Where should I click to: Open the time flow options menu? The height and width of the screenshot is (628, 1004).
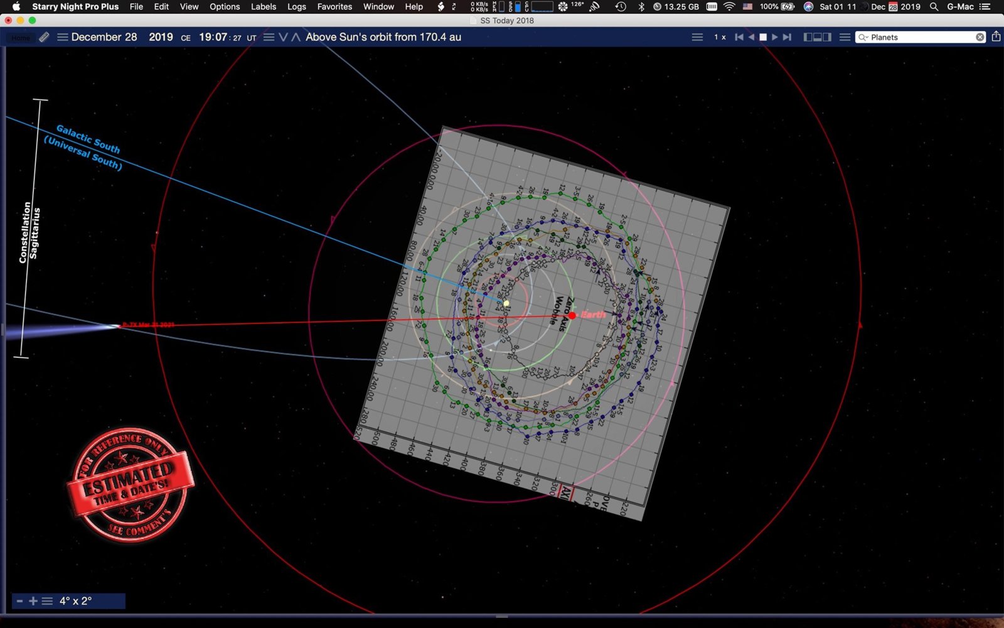(697, 37)
